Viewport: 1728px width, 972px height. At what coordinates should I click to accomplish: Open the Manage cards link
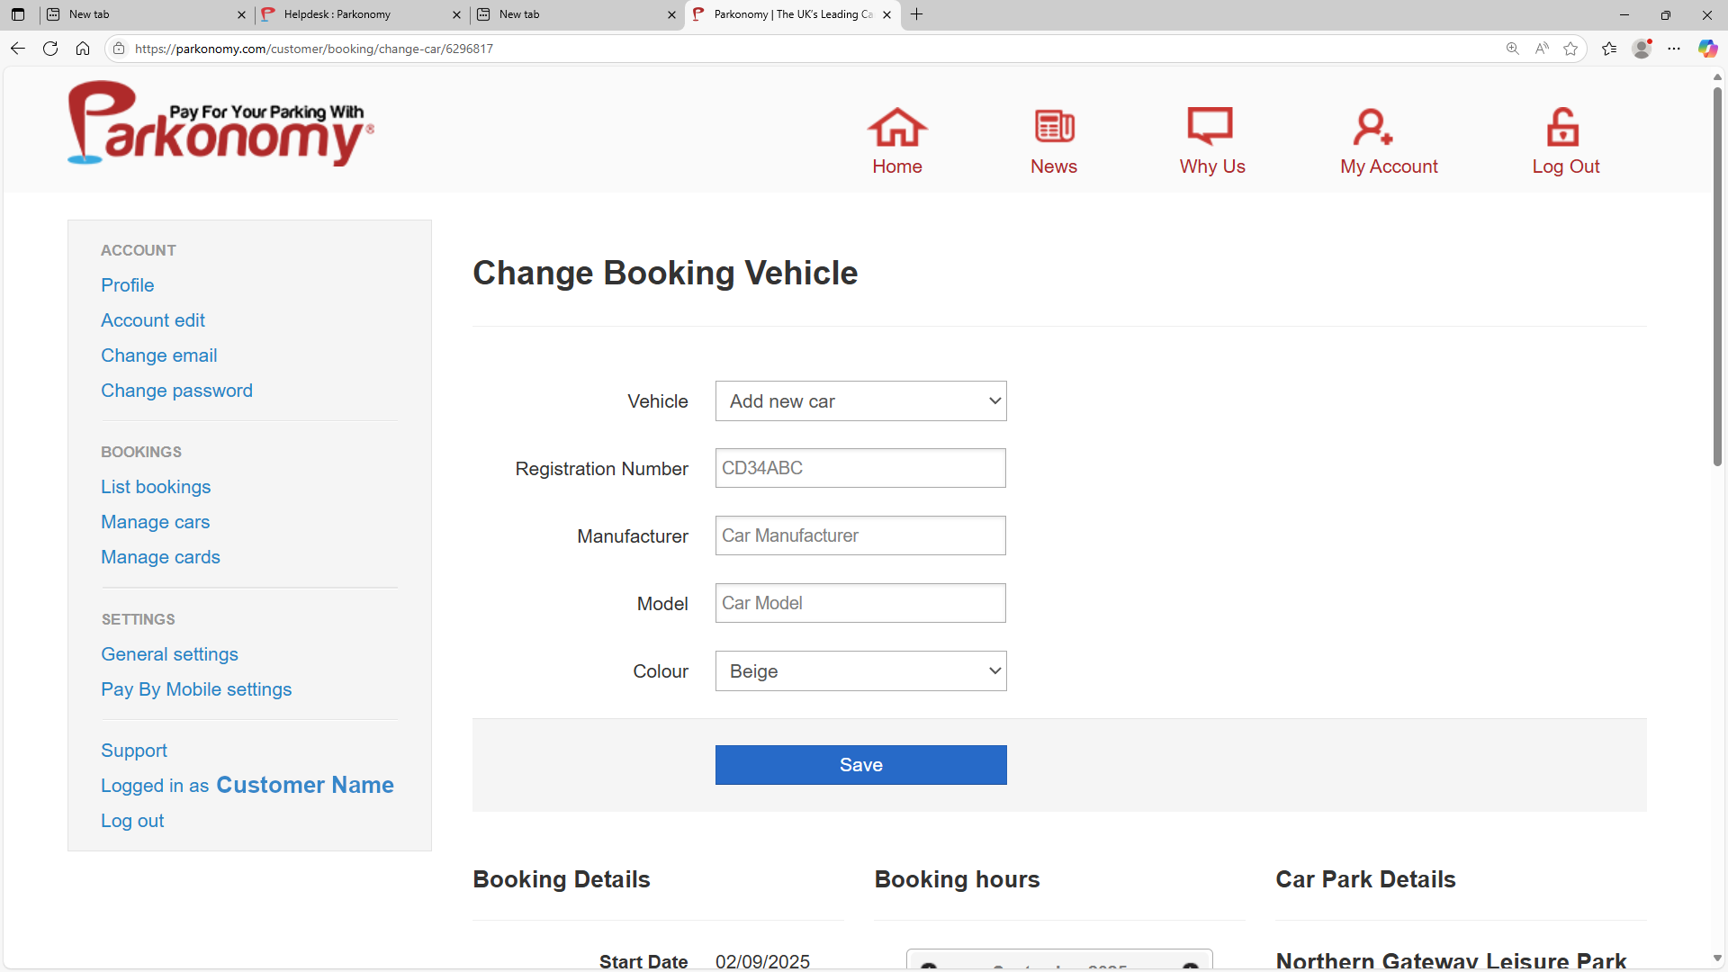160,557
